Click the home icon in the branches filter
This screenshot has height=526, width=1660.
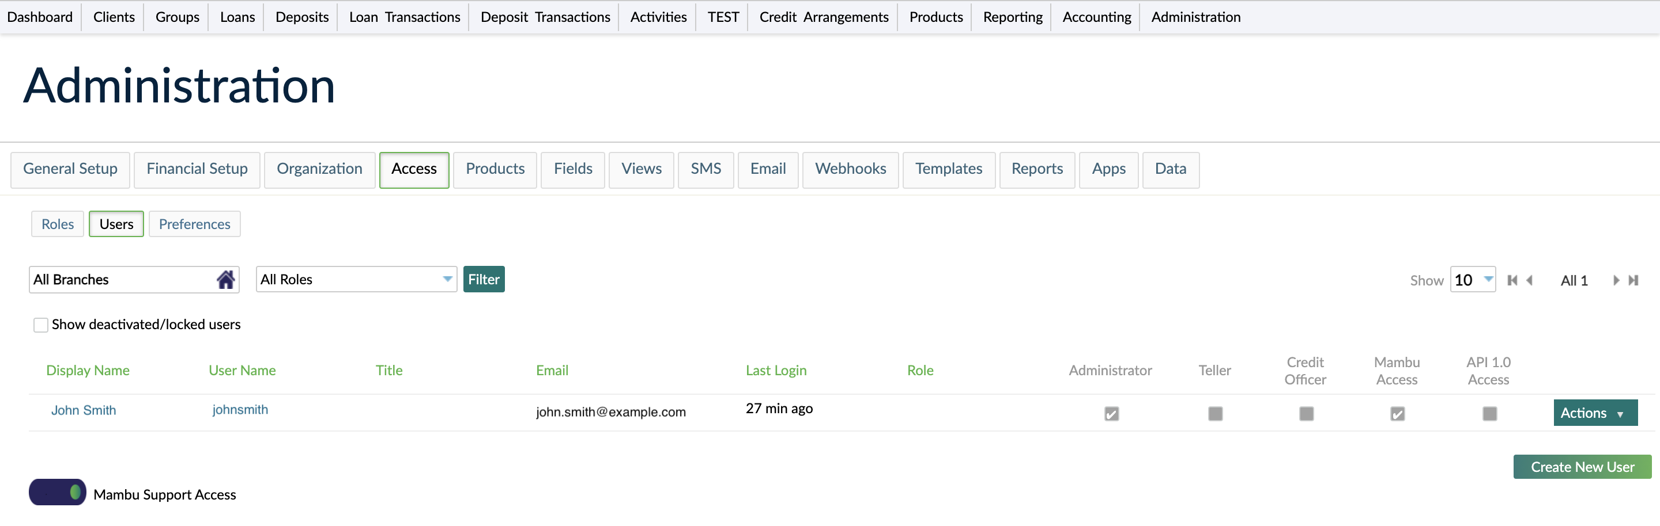225,279
